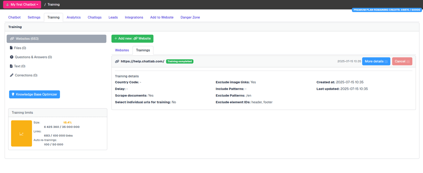
Task: Click the chatbot icon in the pink button
Action: coord(7,5)
